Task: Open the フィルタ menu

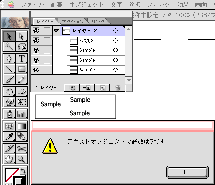Action: pyautogui.click(x=159, y=4)
